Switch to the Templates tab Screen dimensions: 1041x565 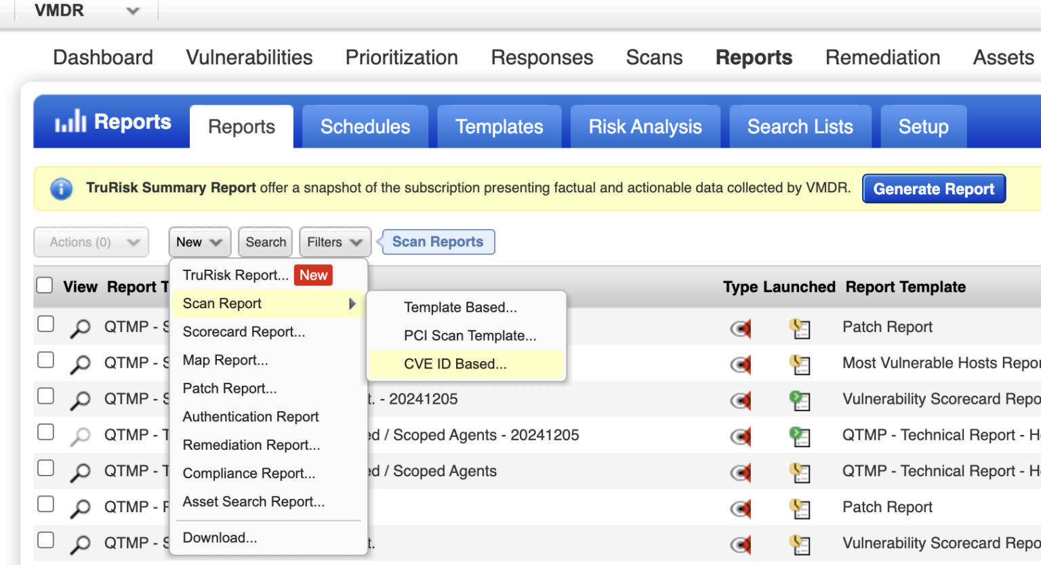[x=499, y=127]
